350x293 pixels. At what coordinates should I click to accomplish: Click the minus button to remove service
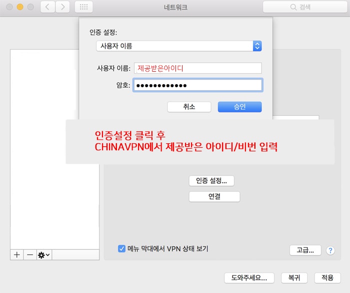[x=30, y=254]
